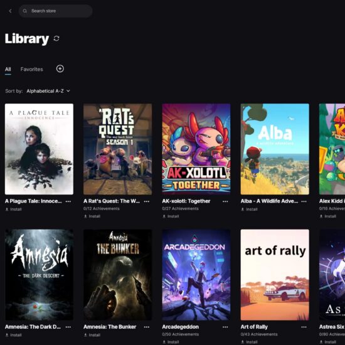Install Amnesia: The Bunker

click(x=92, y=335)
